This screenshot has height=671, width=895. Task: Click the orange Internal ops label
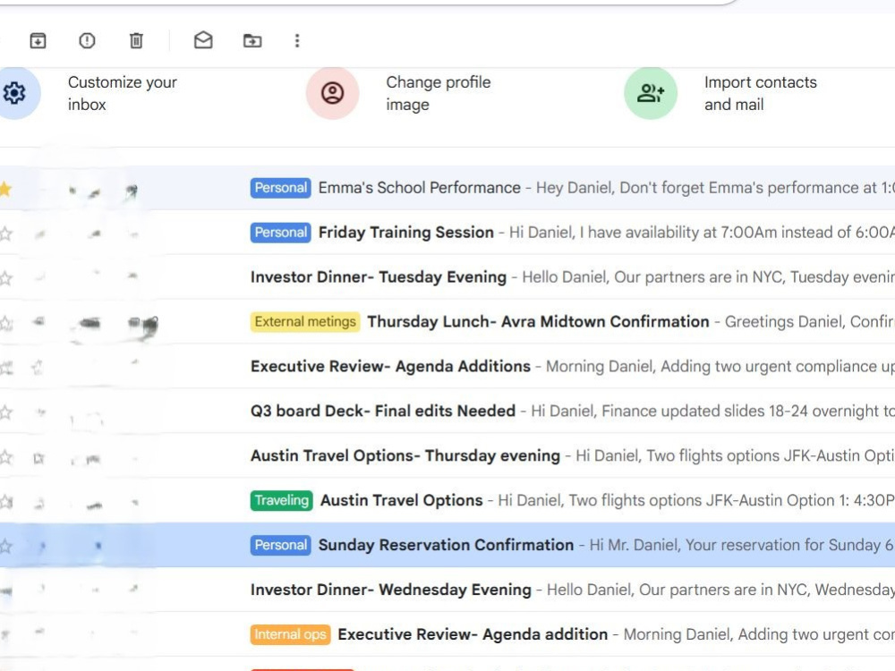pyautogui.click(x=290, y=634)
